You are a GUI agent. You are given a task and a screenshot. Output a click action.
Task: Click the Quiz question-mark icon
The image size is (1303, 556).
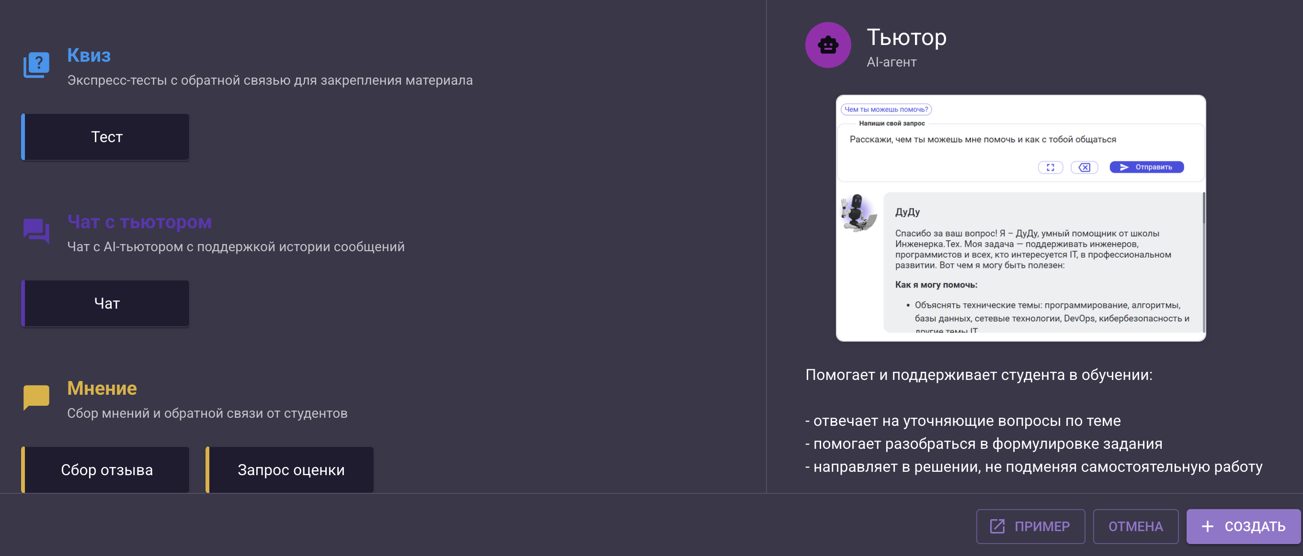pyautogui.click(x=36, y=65)
